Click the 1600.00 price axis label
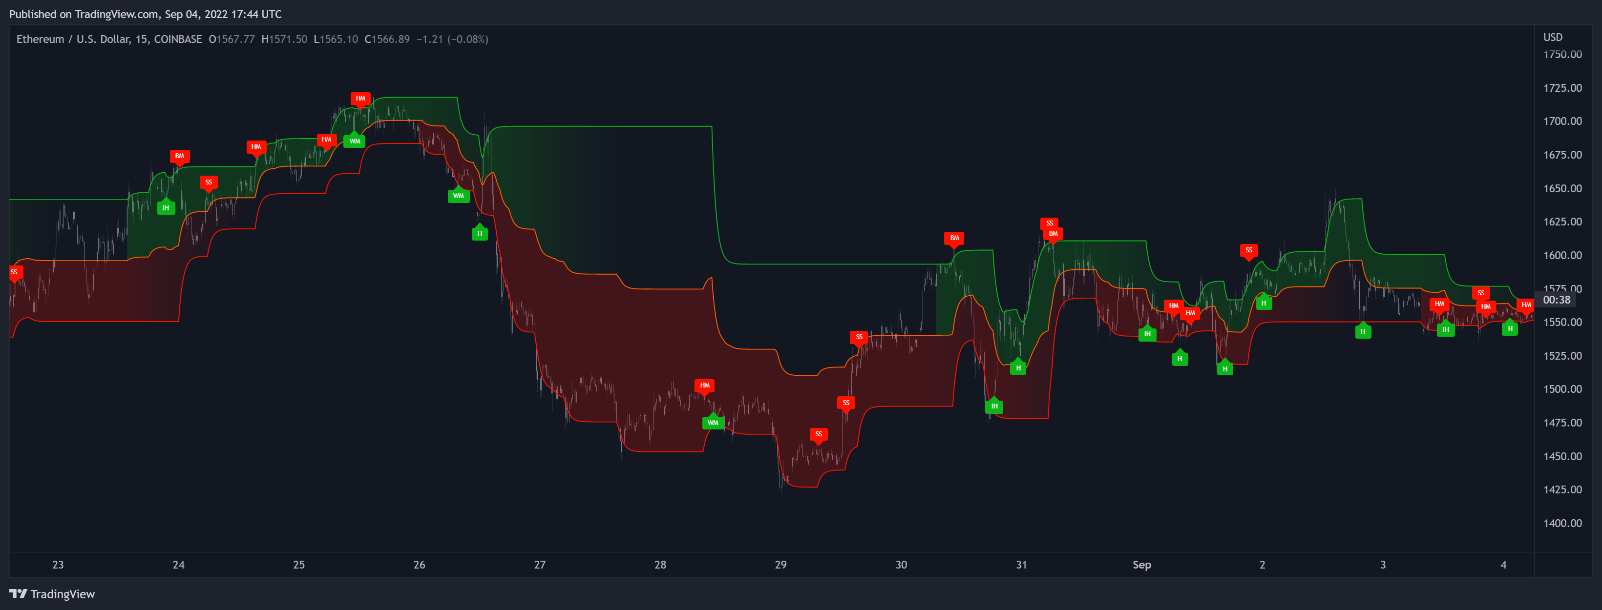This screenshot has width=1602, height=610. coord(1562,255)
